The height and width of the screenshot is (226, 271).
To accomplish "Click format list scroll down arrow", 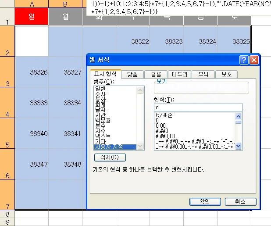I will coord(239,146).
